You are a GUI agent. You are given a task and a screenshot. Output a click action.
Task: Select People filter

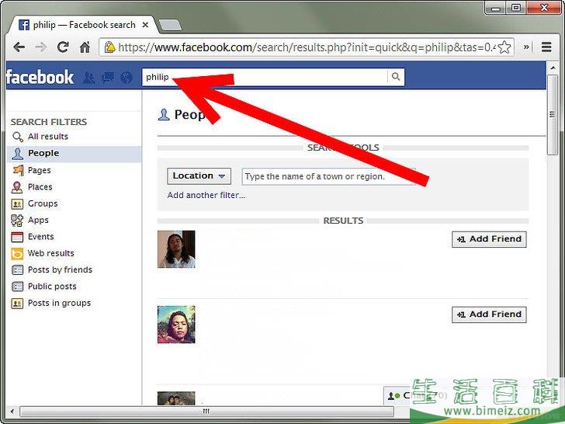(74, 154)
